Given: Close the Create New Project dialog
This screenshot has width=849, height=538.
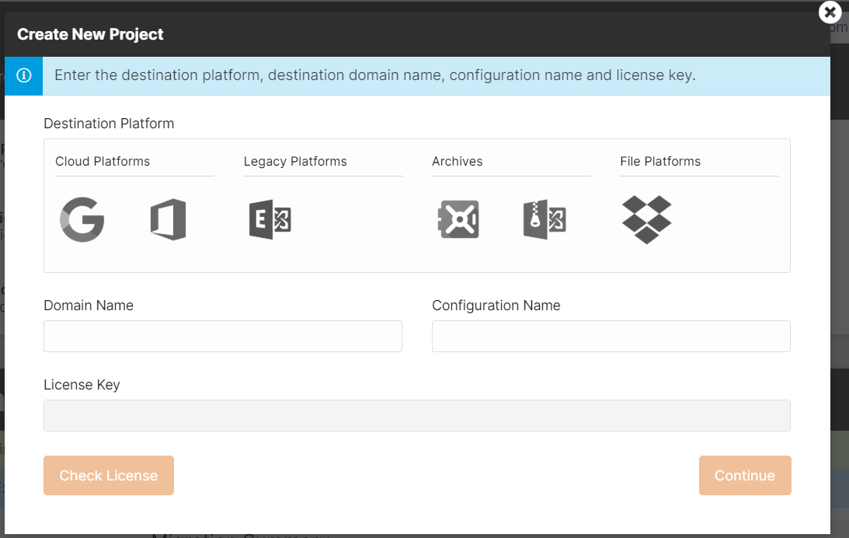Looking at the screenshot, I should (830, 12).
